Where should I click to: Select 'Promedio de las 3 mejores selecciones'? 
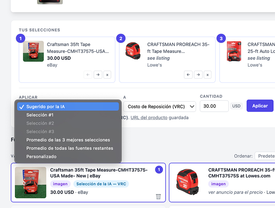click(x=68, y=140)
